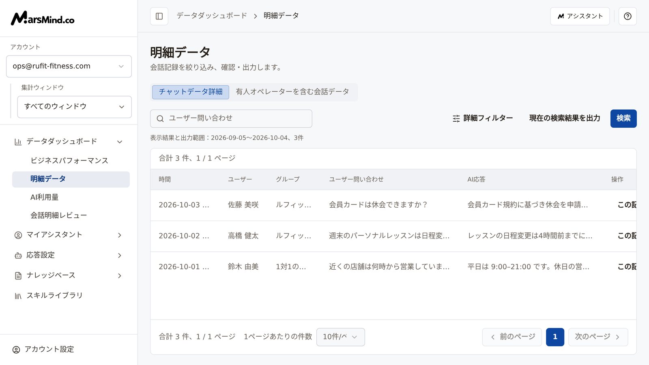Open 詳細フィルター
The image size is (649, 365).
pyautogui.click(x=483, y=118)
